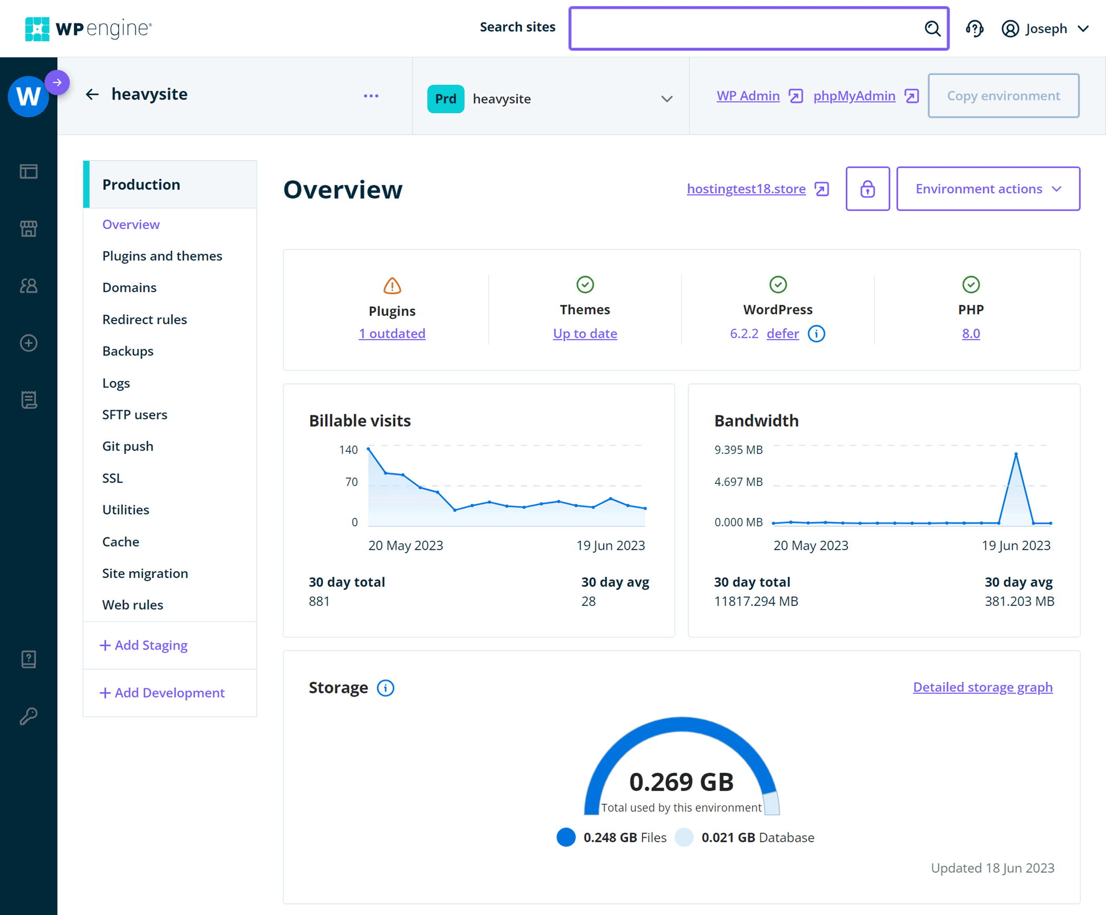1106x915 pixels.
Task: Click the search magnifier icon
Action: pyautogui.click(x=933, y=29)
